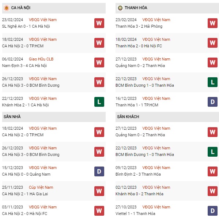The height and width of the screenshot is (219, 219).
Task: Click the CA Hà Nội team logo
Action: (7, 8)
